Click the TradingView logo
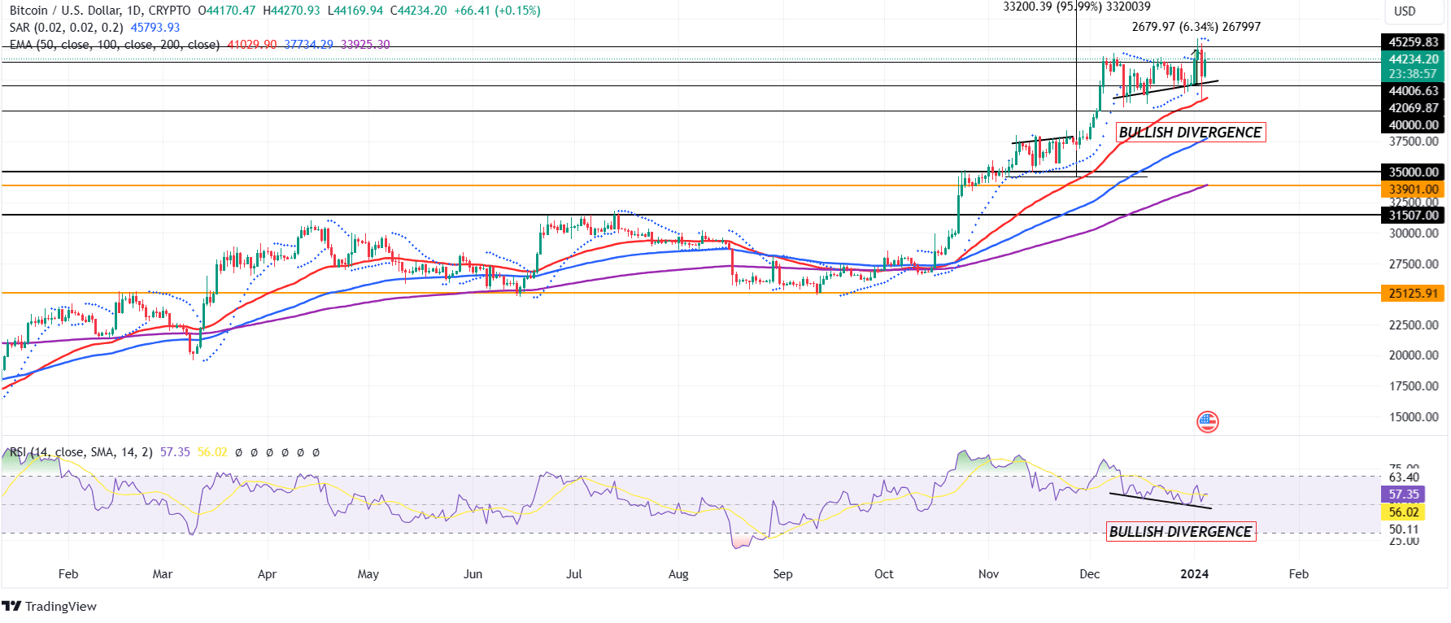Screen dimensions: 1451x623 point(49,606)
